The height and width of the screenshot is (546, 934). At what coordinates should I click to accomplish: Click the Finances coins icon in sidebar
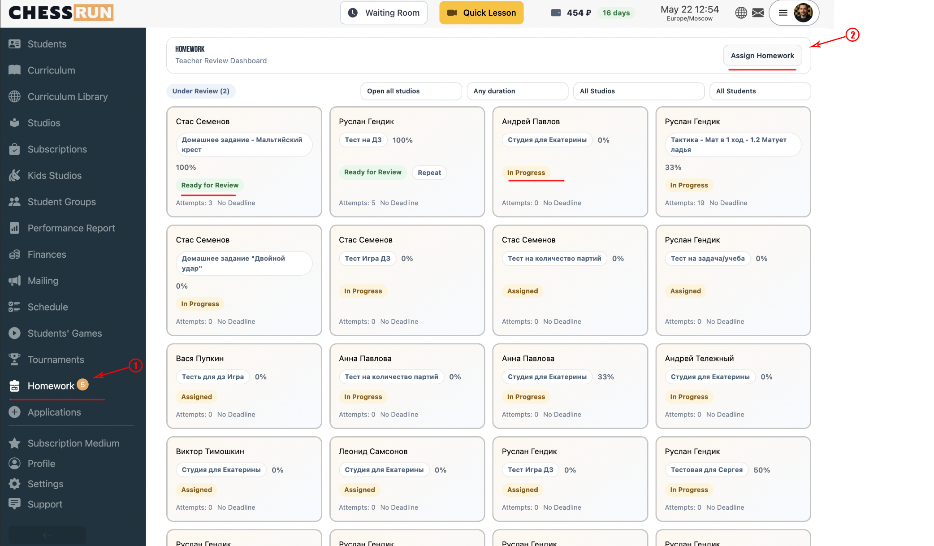(14, 254)
